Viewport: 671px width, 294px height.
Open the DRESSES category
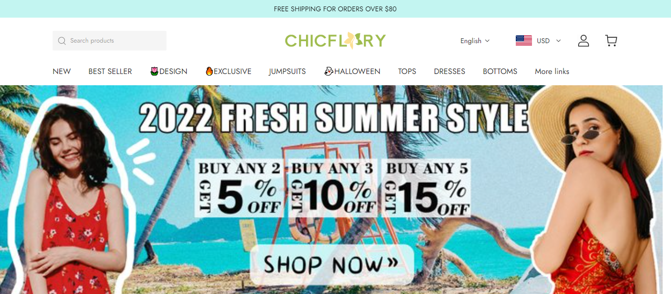coord(449,72)
